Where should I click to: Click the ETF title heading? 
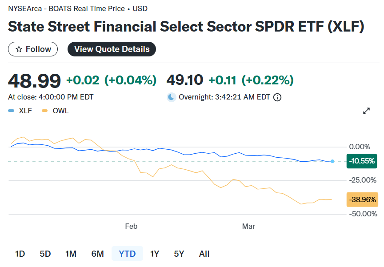point(186,26)
